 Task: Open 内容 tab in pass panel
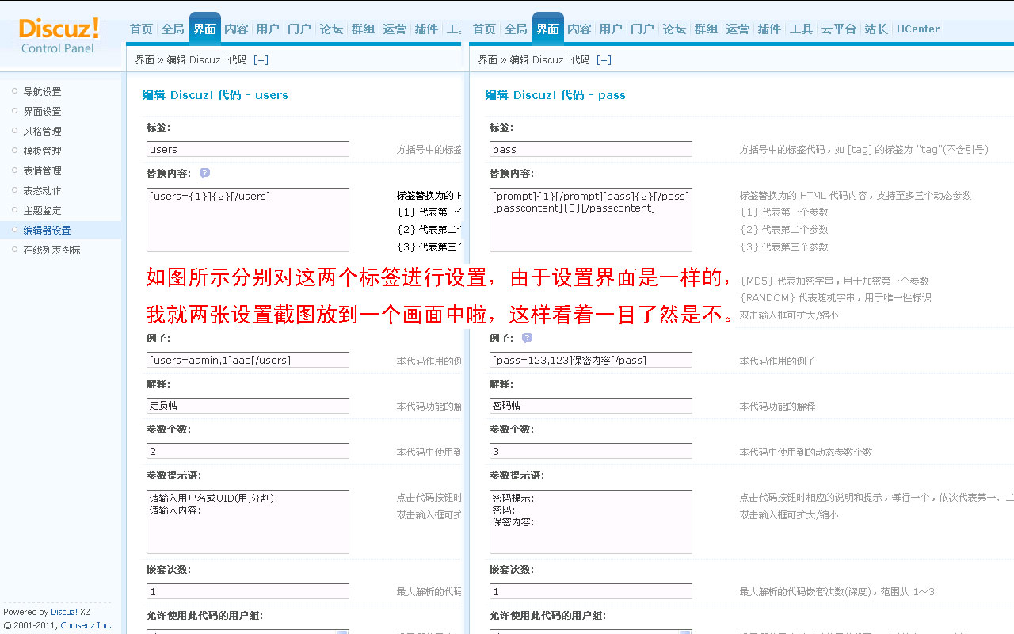(x=579, y=29)
